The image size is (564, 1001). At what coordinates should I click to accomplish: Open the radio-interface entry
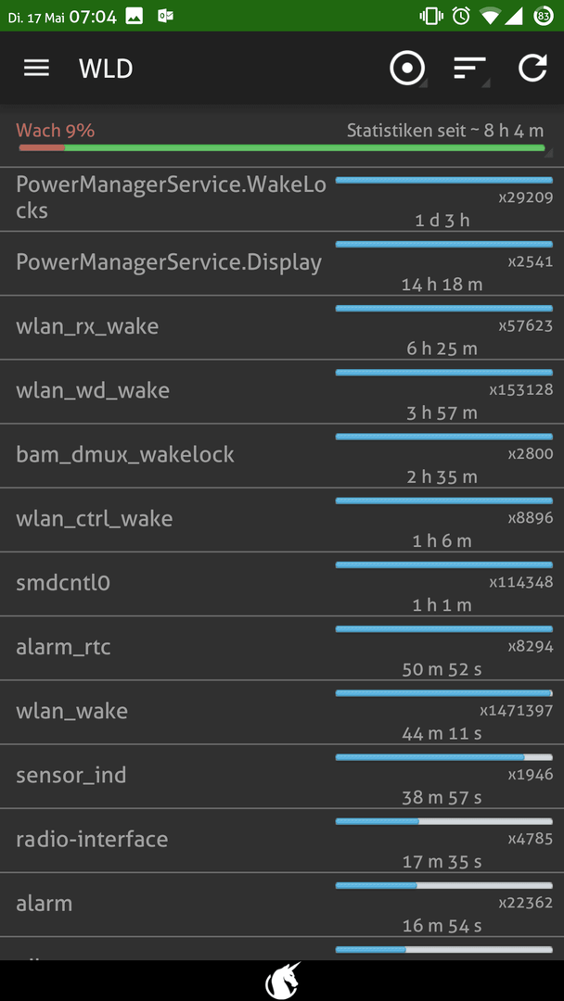282,841
